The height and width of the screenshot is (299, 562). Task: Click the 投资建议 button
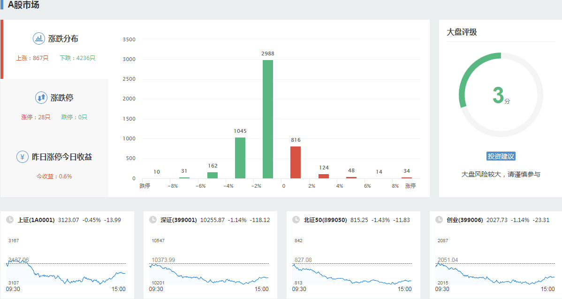501,156
